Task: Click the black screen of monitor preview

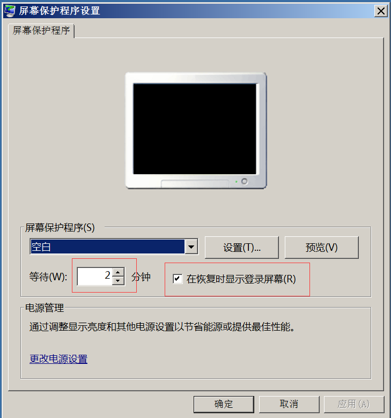Action: tap(195, 129)
